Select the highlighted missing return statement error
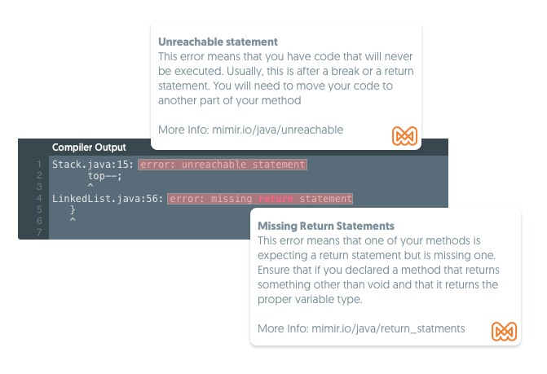Viewport: 547px width, 374px height. [260, 199]
